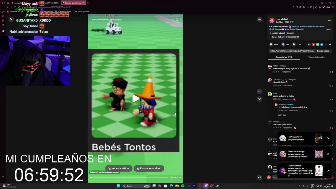Open the browser tab search magnifier

coord(322,3)
